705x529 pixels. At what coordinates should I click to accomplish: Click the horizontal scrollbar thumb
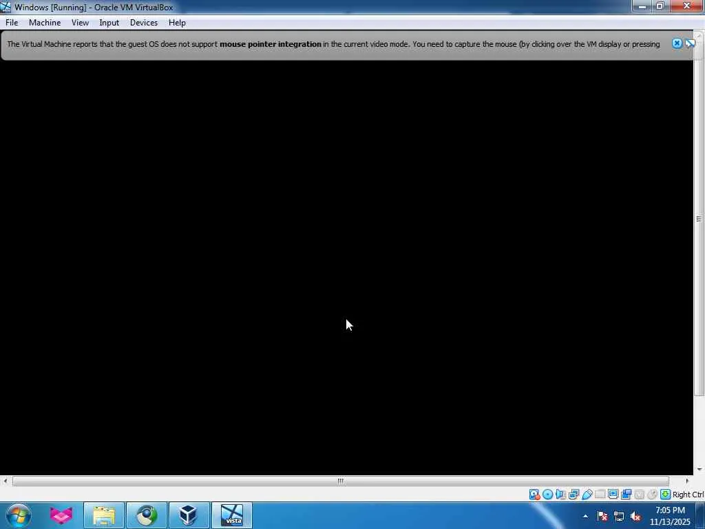click(340, 481)
